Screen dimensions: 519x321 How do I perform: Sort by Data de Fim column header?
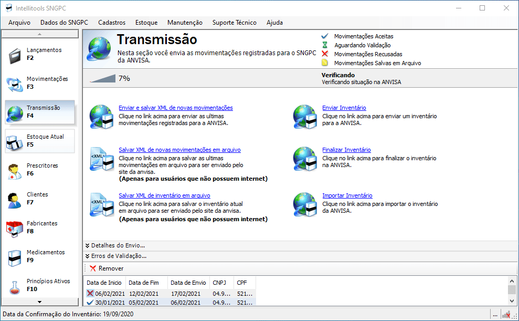pyautogui.click(x=146, y=283)
